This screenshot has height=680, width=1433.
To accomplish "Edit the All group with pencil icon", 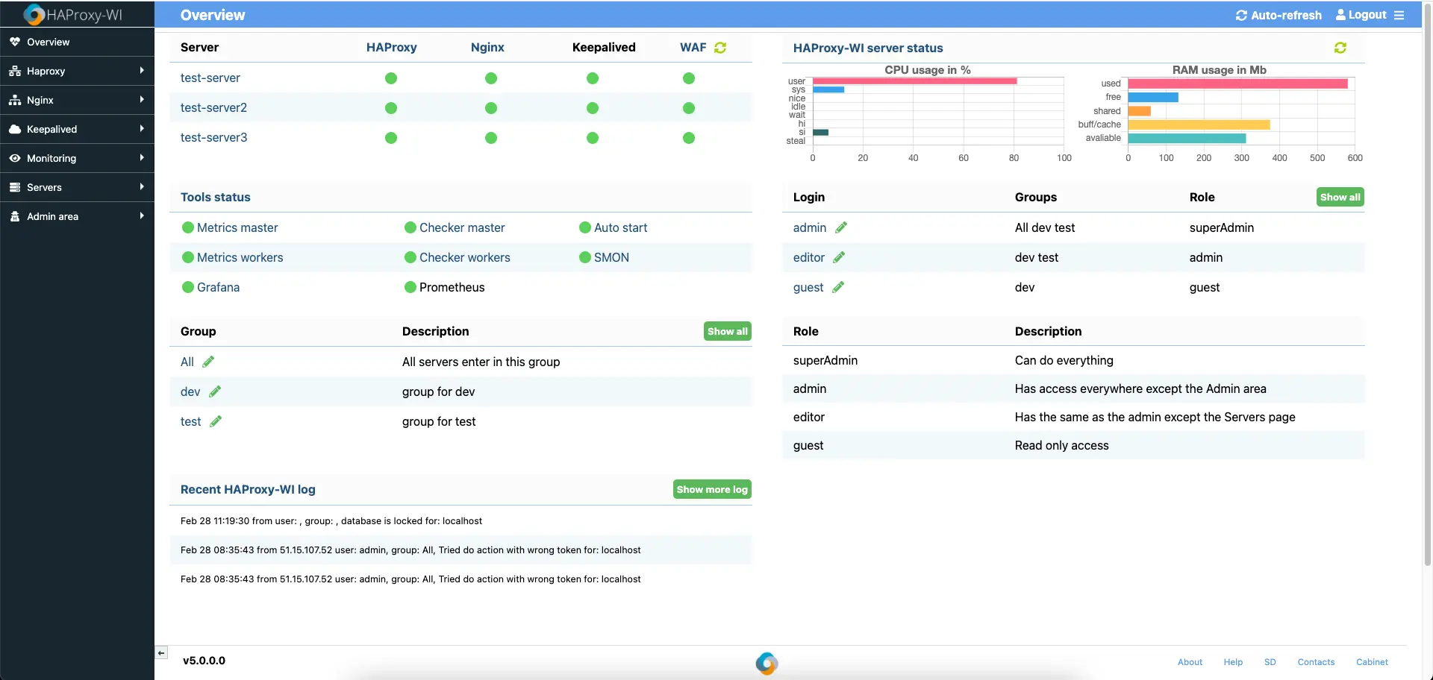I will (x=208, y=362).
